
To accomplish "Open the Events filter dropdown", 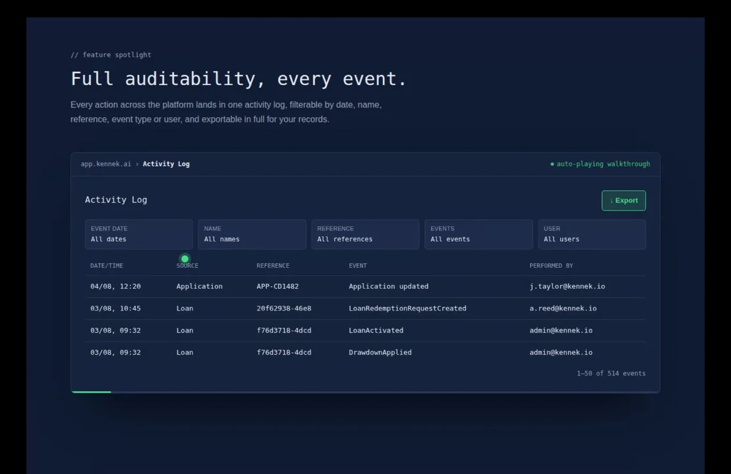I will pyautogui.click(x=479, y=234).
